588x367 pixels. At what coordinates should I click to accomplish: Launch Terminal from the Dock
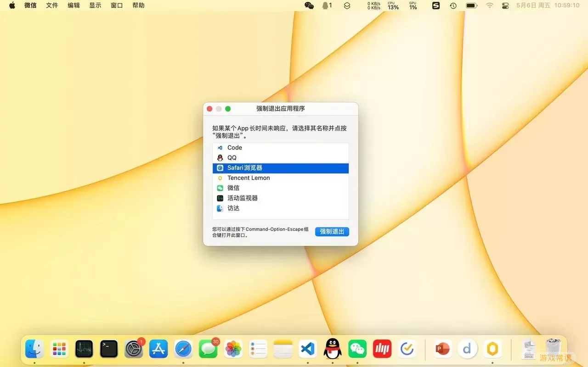(x=109, y=349)
